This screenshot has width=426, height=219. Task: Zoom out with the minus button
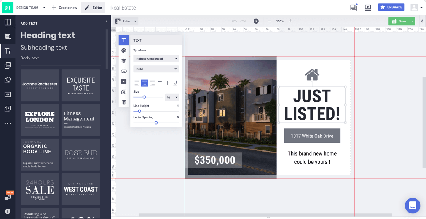coord(270,21)
